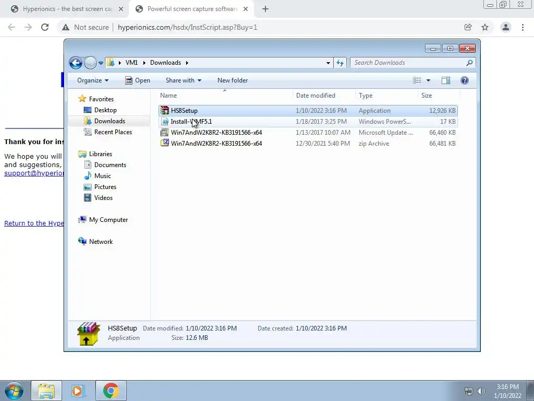
Task: Click the share page icon in Chrome
Action: (x=468, y=27)
